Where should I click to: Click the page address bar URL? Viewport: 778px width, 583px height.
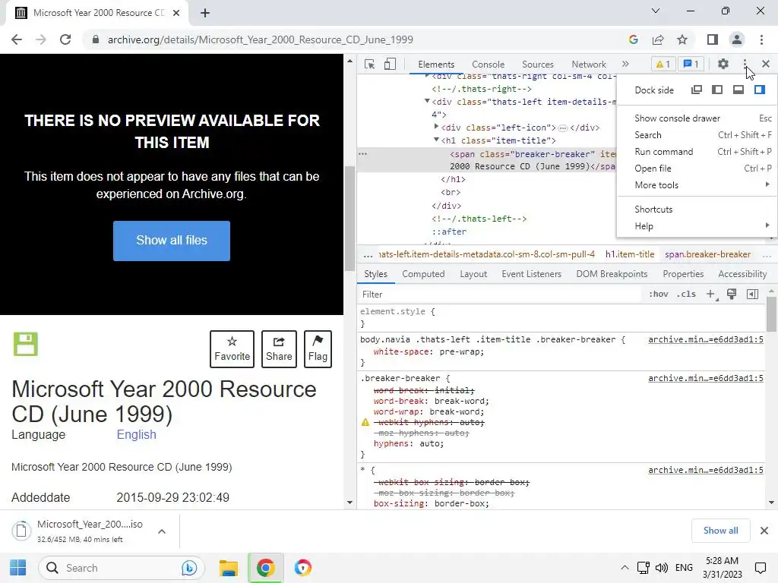pyautogui.click(x=261, y=39)
